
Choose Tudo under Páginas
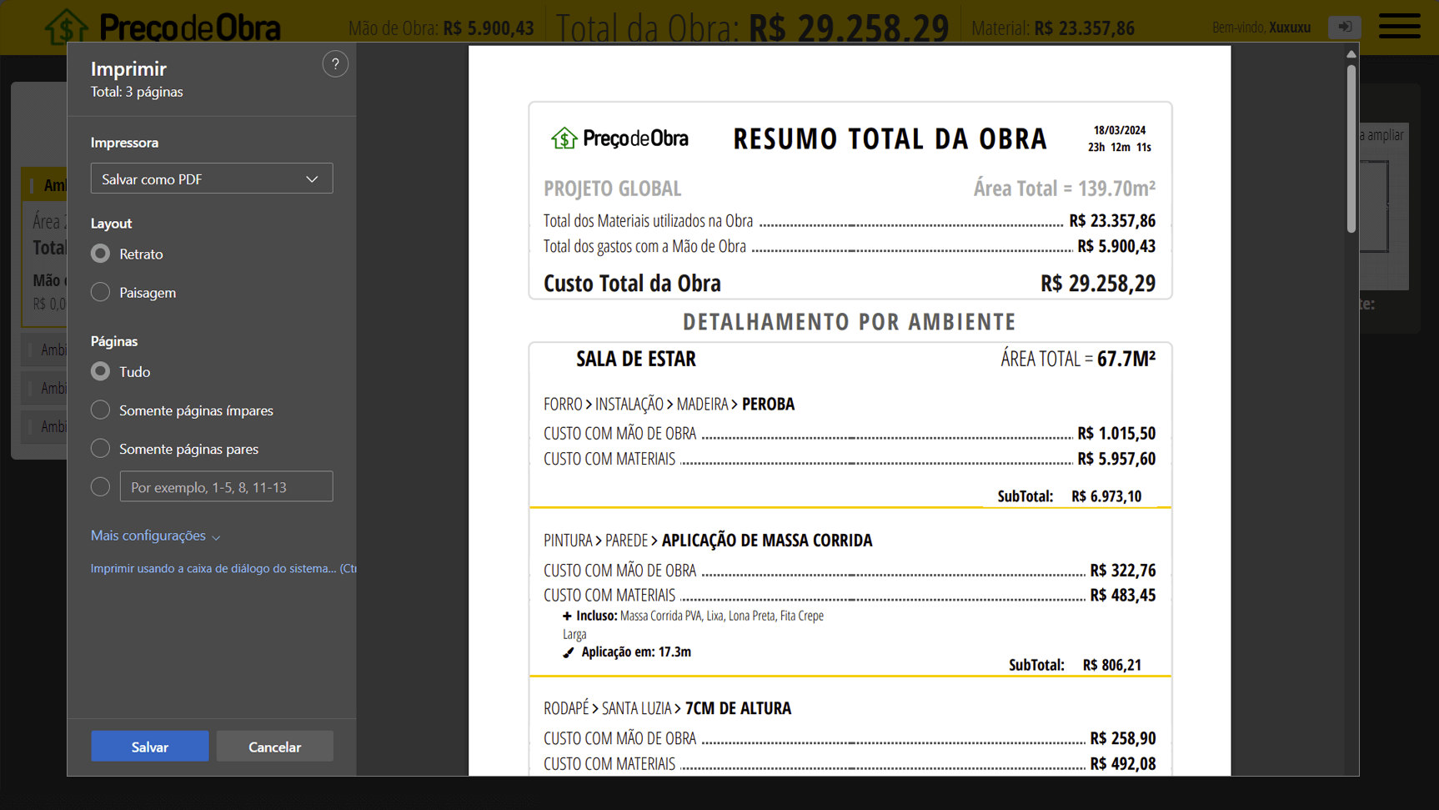click(x=99, y=371)
